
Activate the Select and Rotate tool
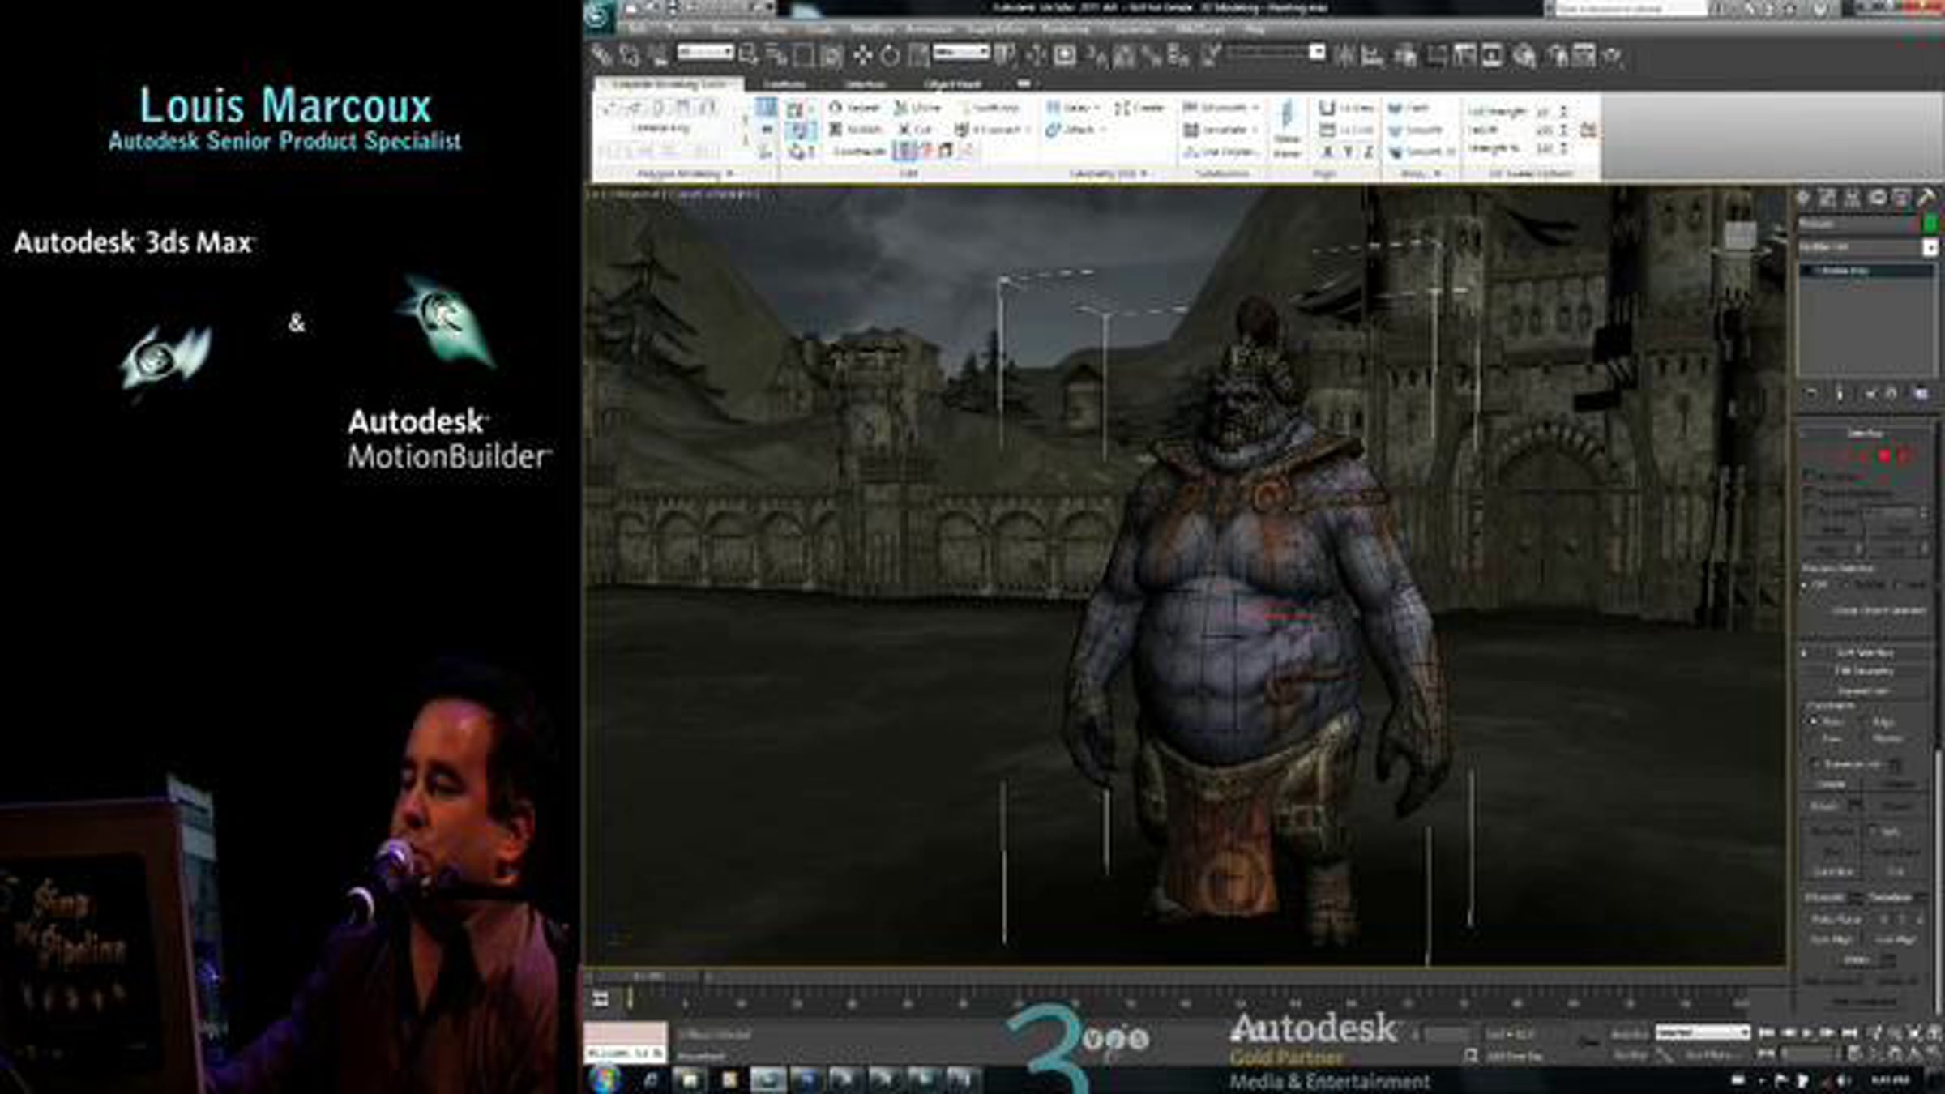coord(890,55)
